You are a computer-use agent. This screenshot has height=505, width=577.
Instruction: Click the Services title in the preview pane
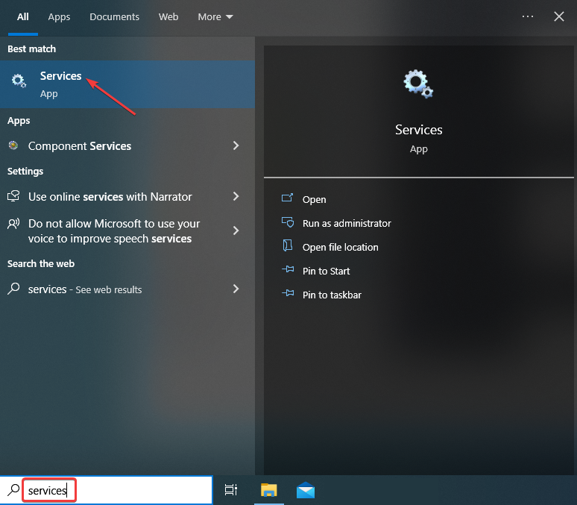419,130
